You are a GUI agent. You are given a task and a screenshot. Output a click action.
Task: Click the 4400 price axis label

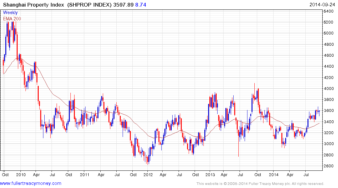point(328,66)
